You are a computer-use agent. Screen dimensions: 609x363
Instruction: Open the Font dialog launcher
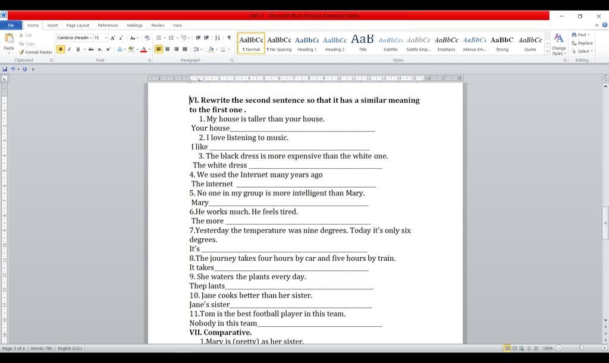pyautogui.click(x=149, y=61)
